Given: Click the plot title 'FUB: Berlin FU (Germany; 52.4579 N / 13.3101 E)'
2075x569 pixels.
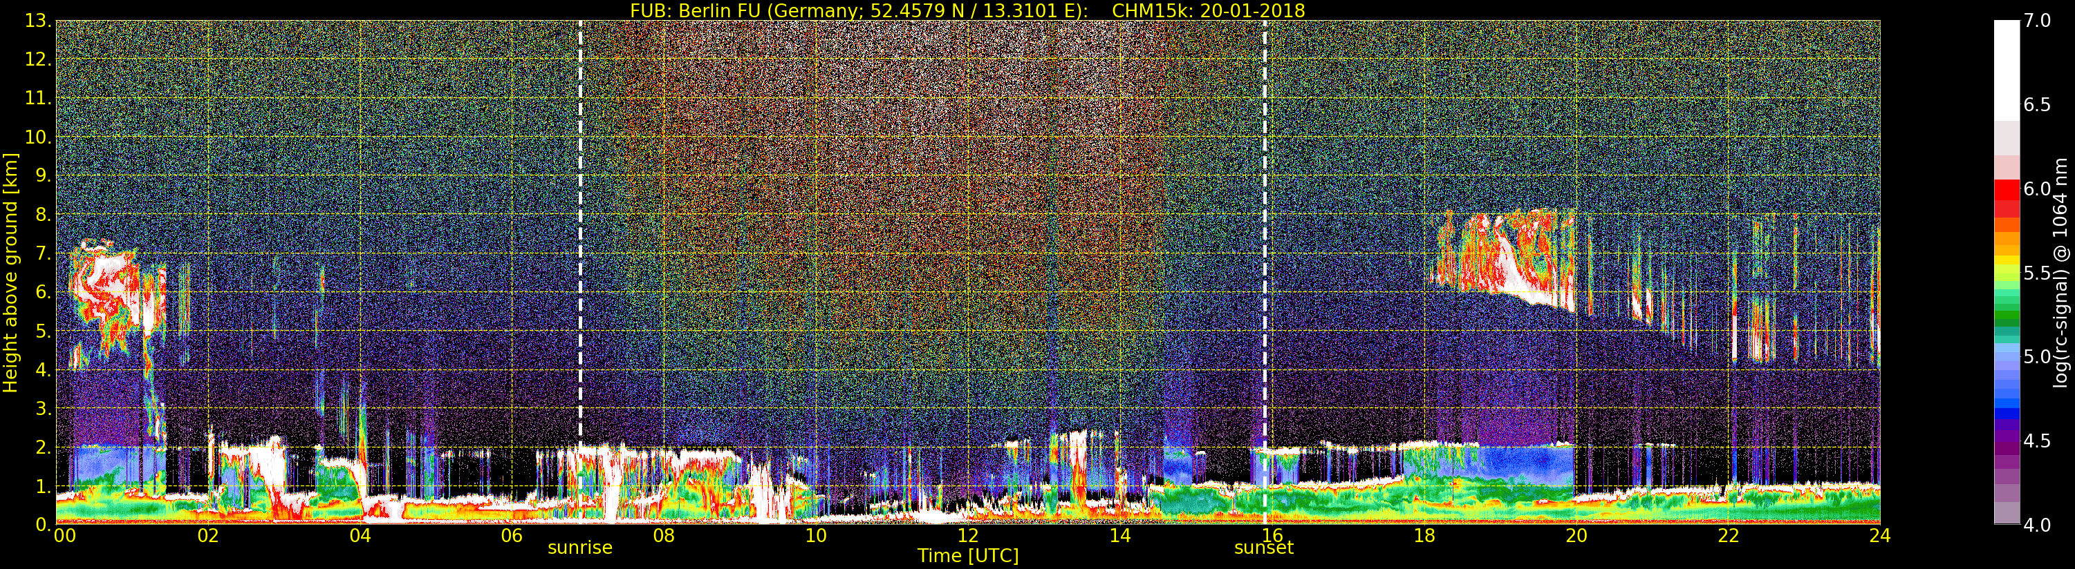Looking at the screenshot, I should tap(859, 10).
